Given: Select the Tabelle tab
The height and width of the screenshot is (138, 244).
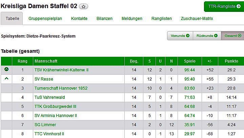Looking at the screenshot, I should (12, 19).
